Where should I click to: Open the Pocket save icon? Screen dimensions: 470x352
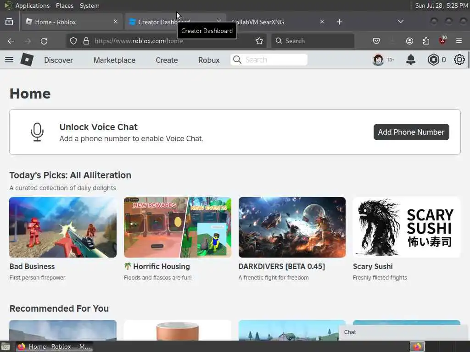pyautogui.click(x=376, y=41)
